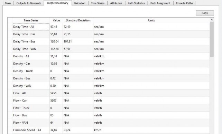
Task: Click the standard deviation 107,81
Action: (x=68, y=41)
